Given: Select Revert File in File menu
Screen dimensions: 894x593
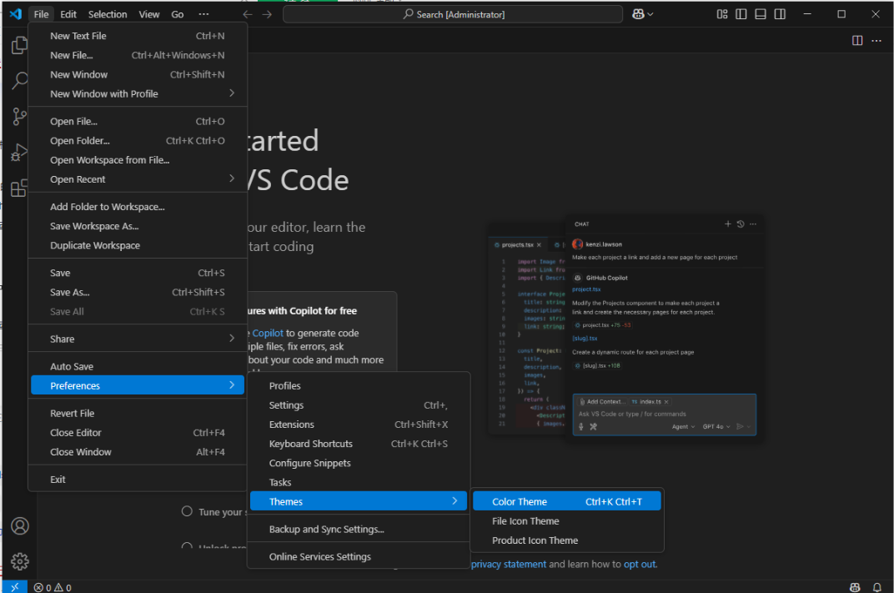Looking at the screenshot, I should tap(138, 414).
